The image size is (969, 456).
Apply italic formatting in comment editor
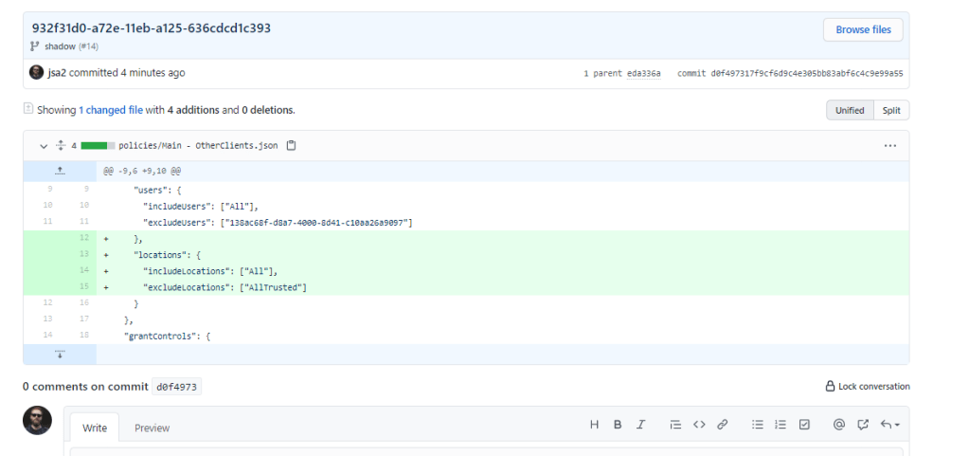pyautogui.click(x=641, y=425)
